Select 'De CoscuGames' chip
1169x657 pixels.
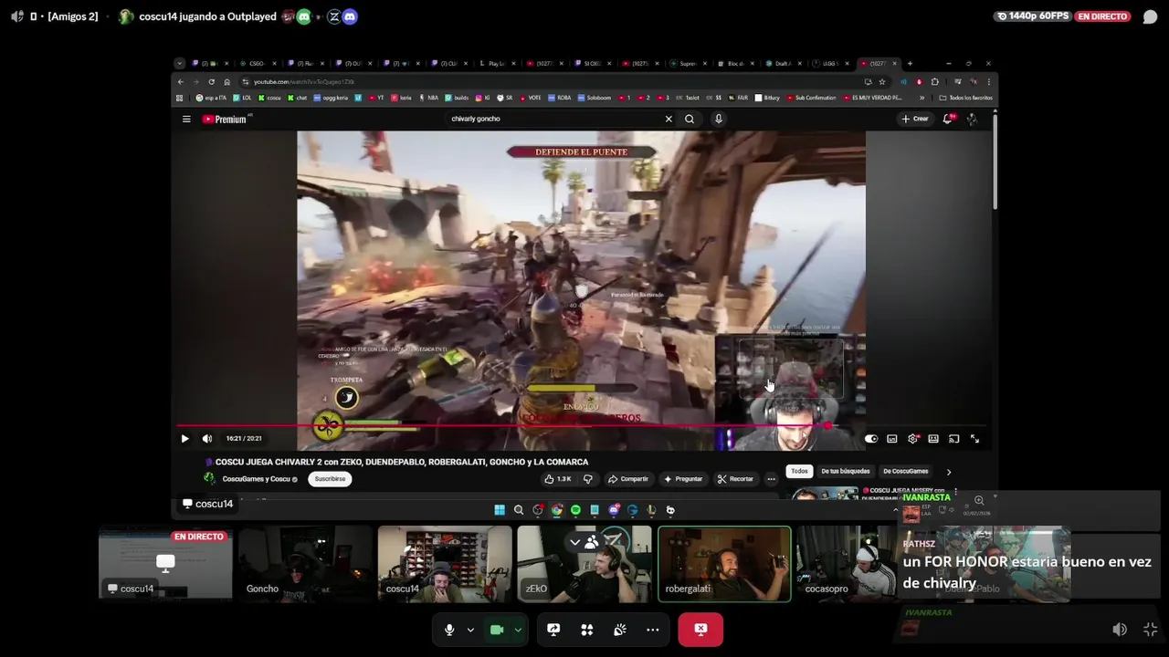[906, 472]
